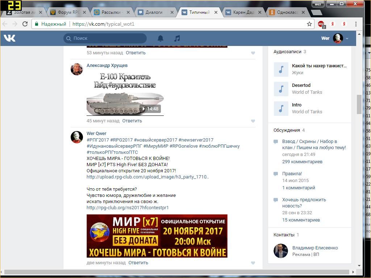Open profile dropdown arrow next to Wer
Image resolution: width=371 pixels, height=278 pixels.
(x=347, y=38)
